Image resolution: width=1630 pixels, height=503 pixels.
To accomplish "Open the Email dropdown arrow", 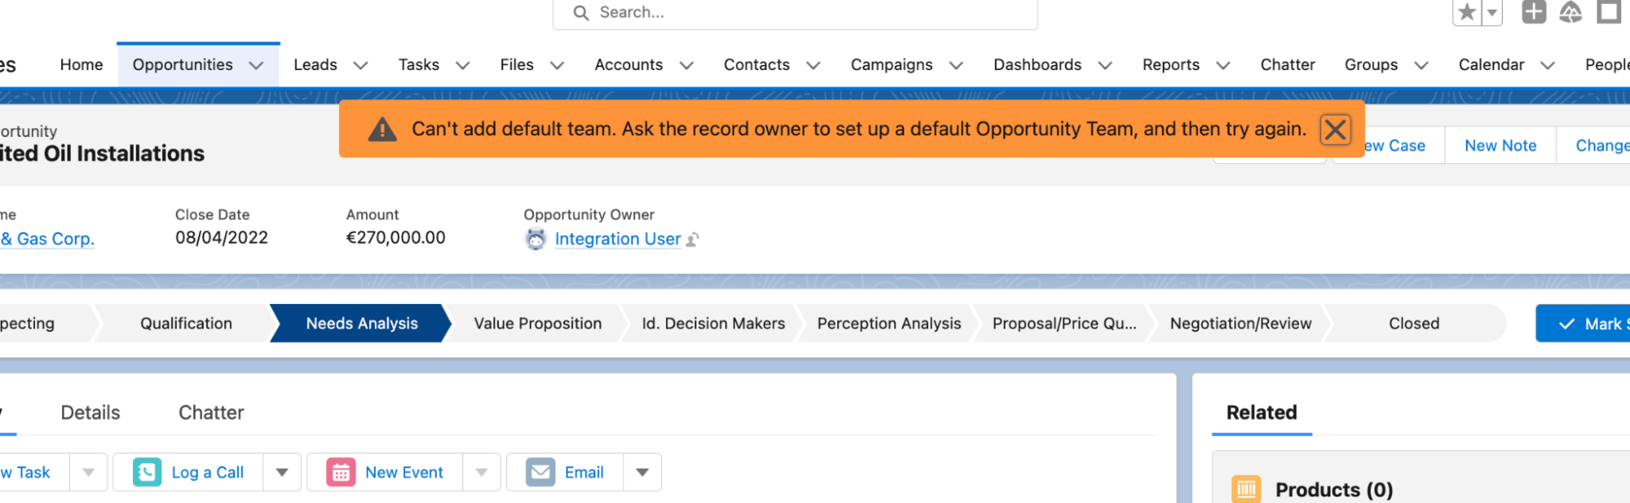I will (643, 472).
